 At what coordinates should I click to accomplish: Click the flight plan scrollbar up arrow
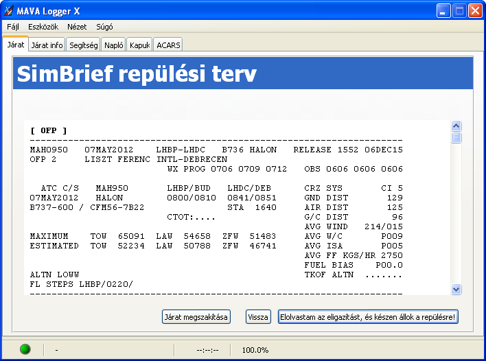coord(456,126)
